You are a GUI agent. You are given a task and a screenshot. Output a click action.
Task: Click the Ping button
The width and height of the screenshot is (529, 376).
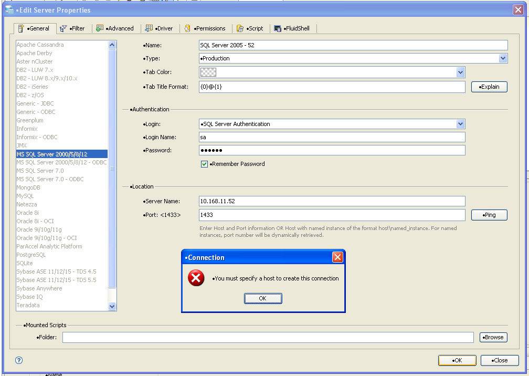[489, 215]
